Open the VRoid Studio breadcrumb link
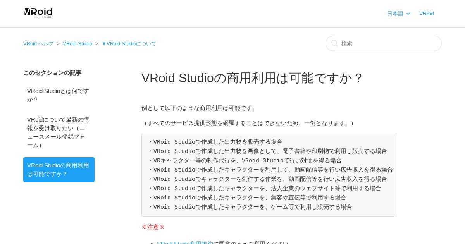The height and width of the screenshot is (244, 465). (x=77, y=43)
